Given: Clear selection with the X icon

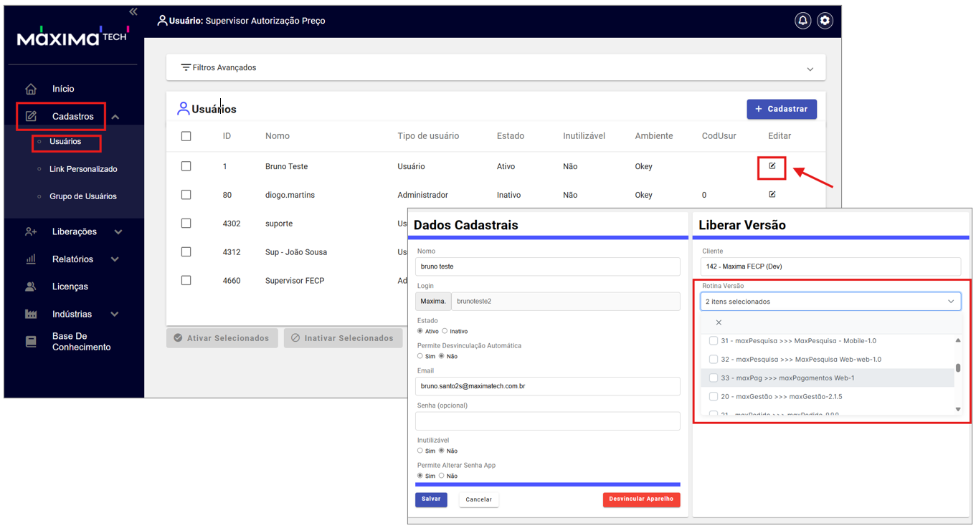Looking at the screenshot, I should click(x=719, y=322).
